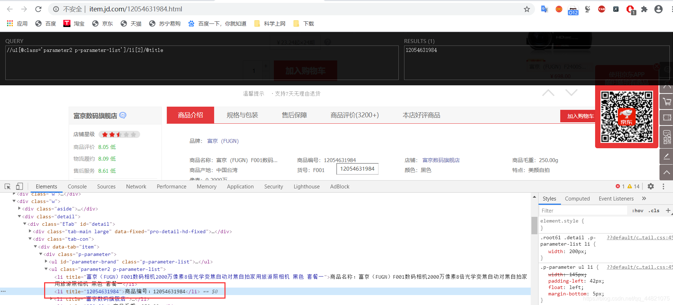
Task: Click the XPath helper X extension icon
Action: click(x=616, y=9)
